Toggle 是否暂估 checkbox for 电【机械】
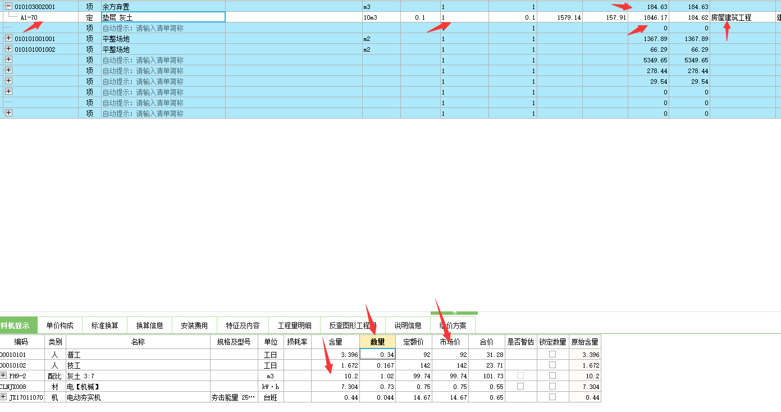This screenshot has height=412, width=781. tap(520, 386)
